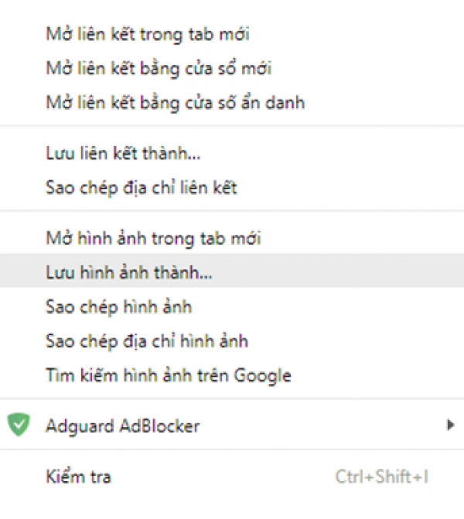The height and width of the screenshot is (519, 464).
Task: Expand the Adguard AdBlocker submenu arrow
Action: 450,424
